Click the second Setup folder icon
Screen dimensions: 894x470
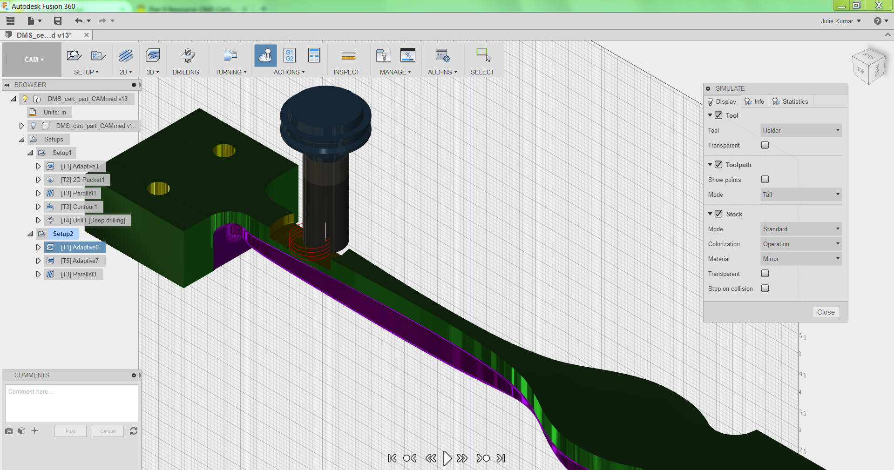[98, 56]
